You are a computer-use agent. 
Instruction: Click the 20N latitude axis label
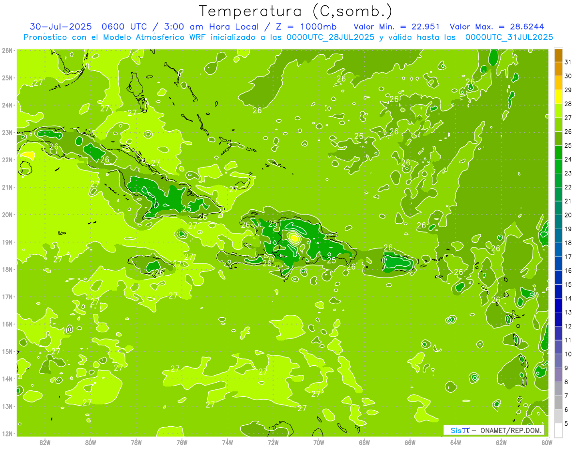[7, 215]
